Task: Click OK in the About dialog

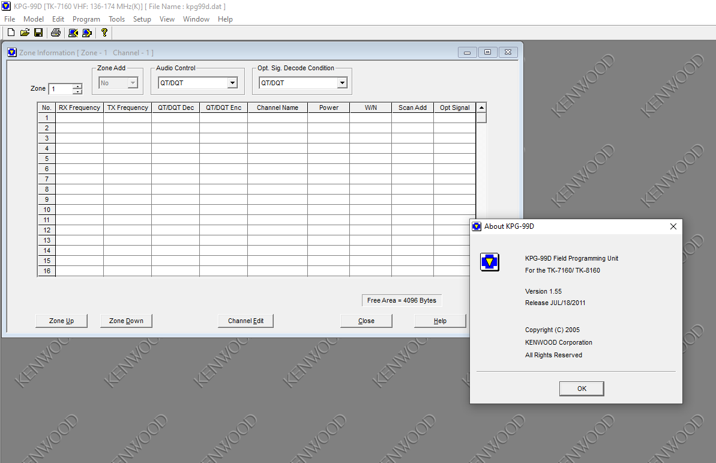Action: pos(581,389)
